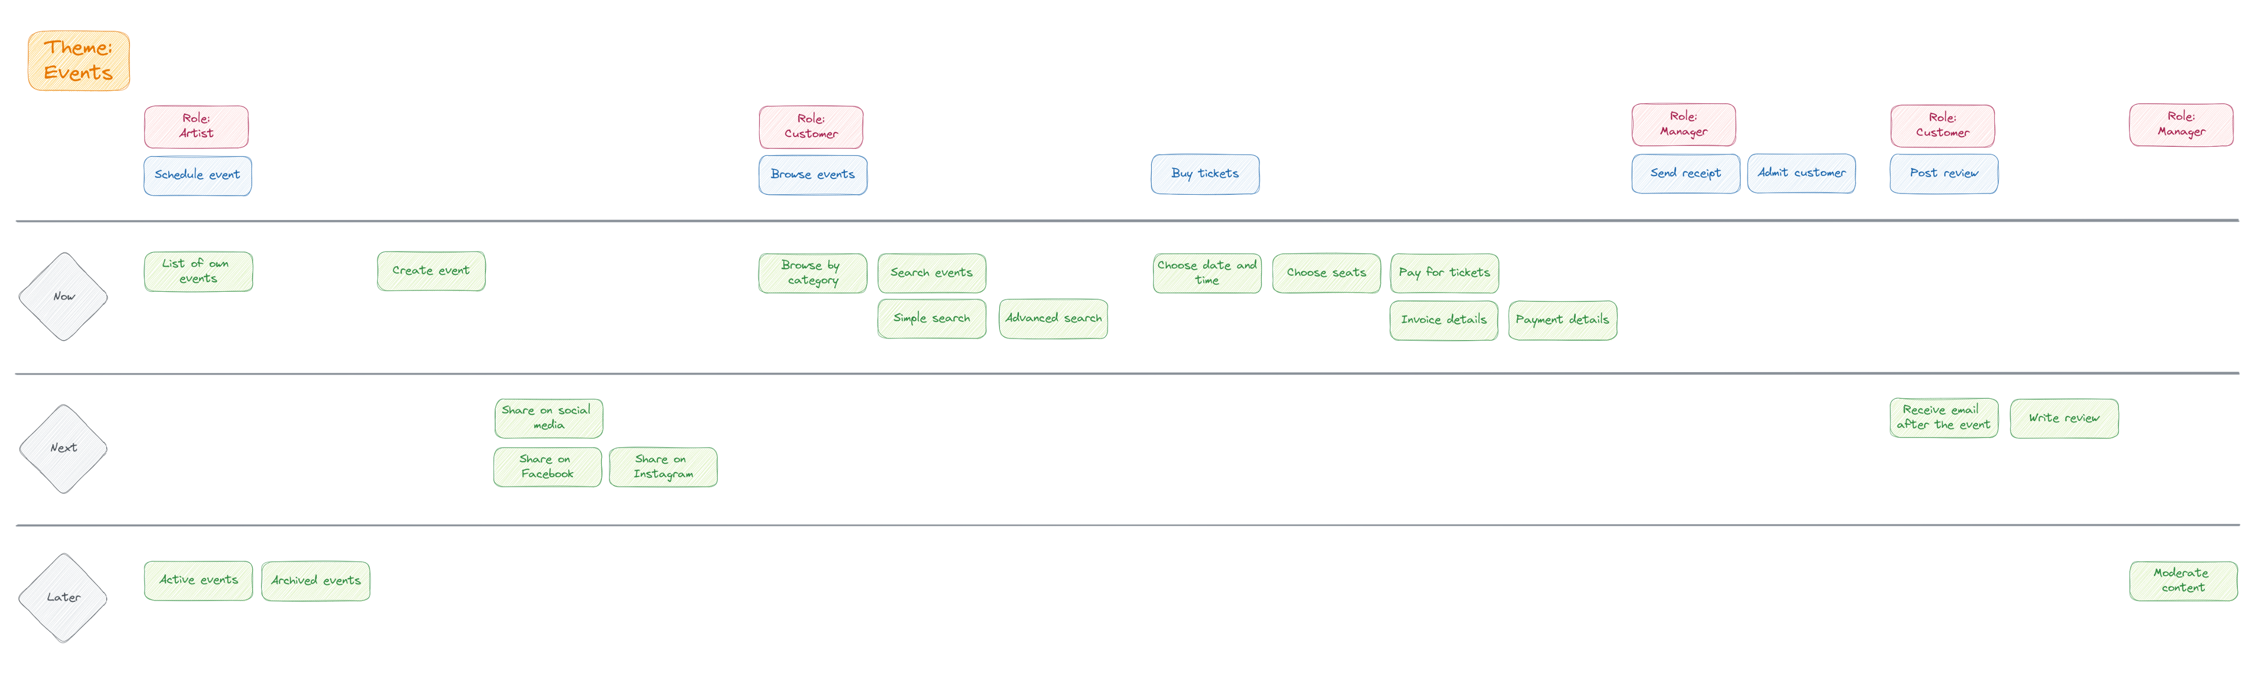Viewport: 2264px width, 691px height.
Task: Select the Pay for tickets card
Action: (x=1444, y=273)
